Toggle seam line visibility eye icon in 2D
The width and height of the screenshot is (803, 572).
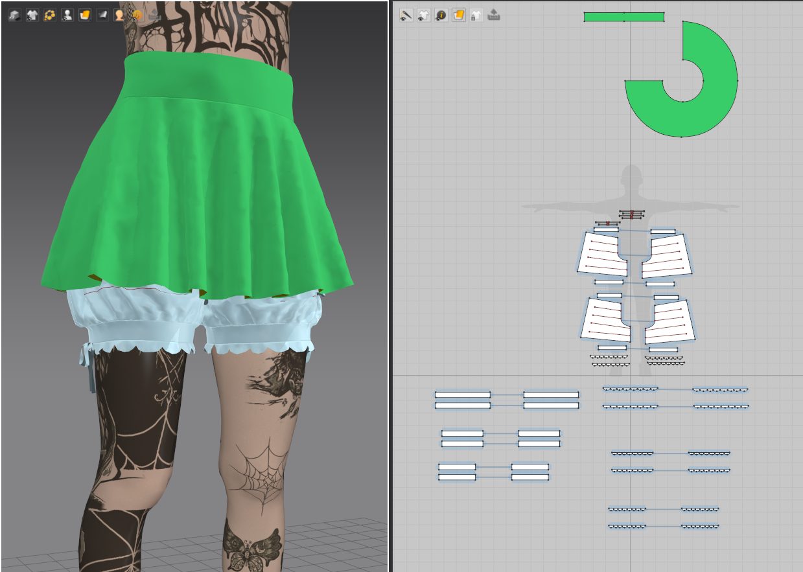(x=406, y=15)
